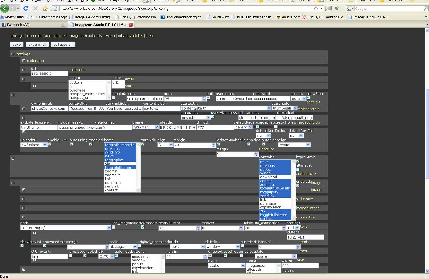The height and width of the screenshot is (279, 429).
Task: Open the eBucks.com bookmark
Action: [x=288, y=17]
